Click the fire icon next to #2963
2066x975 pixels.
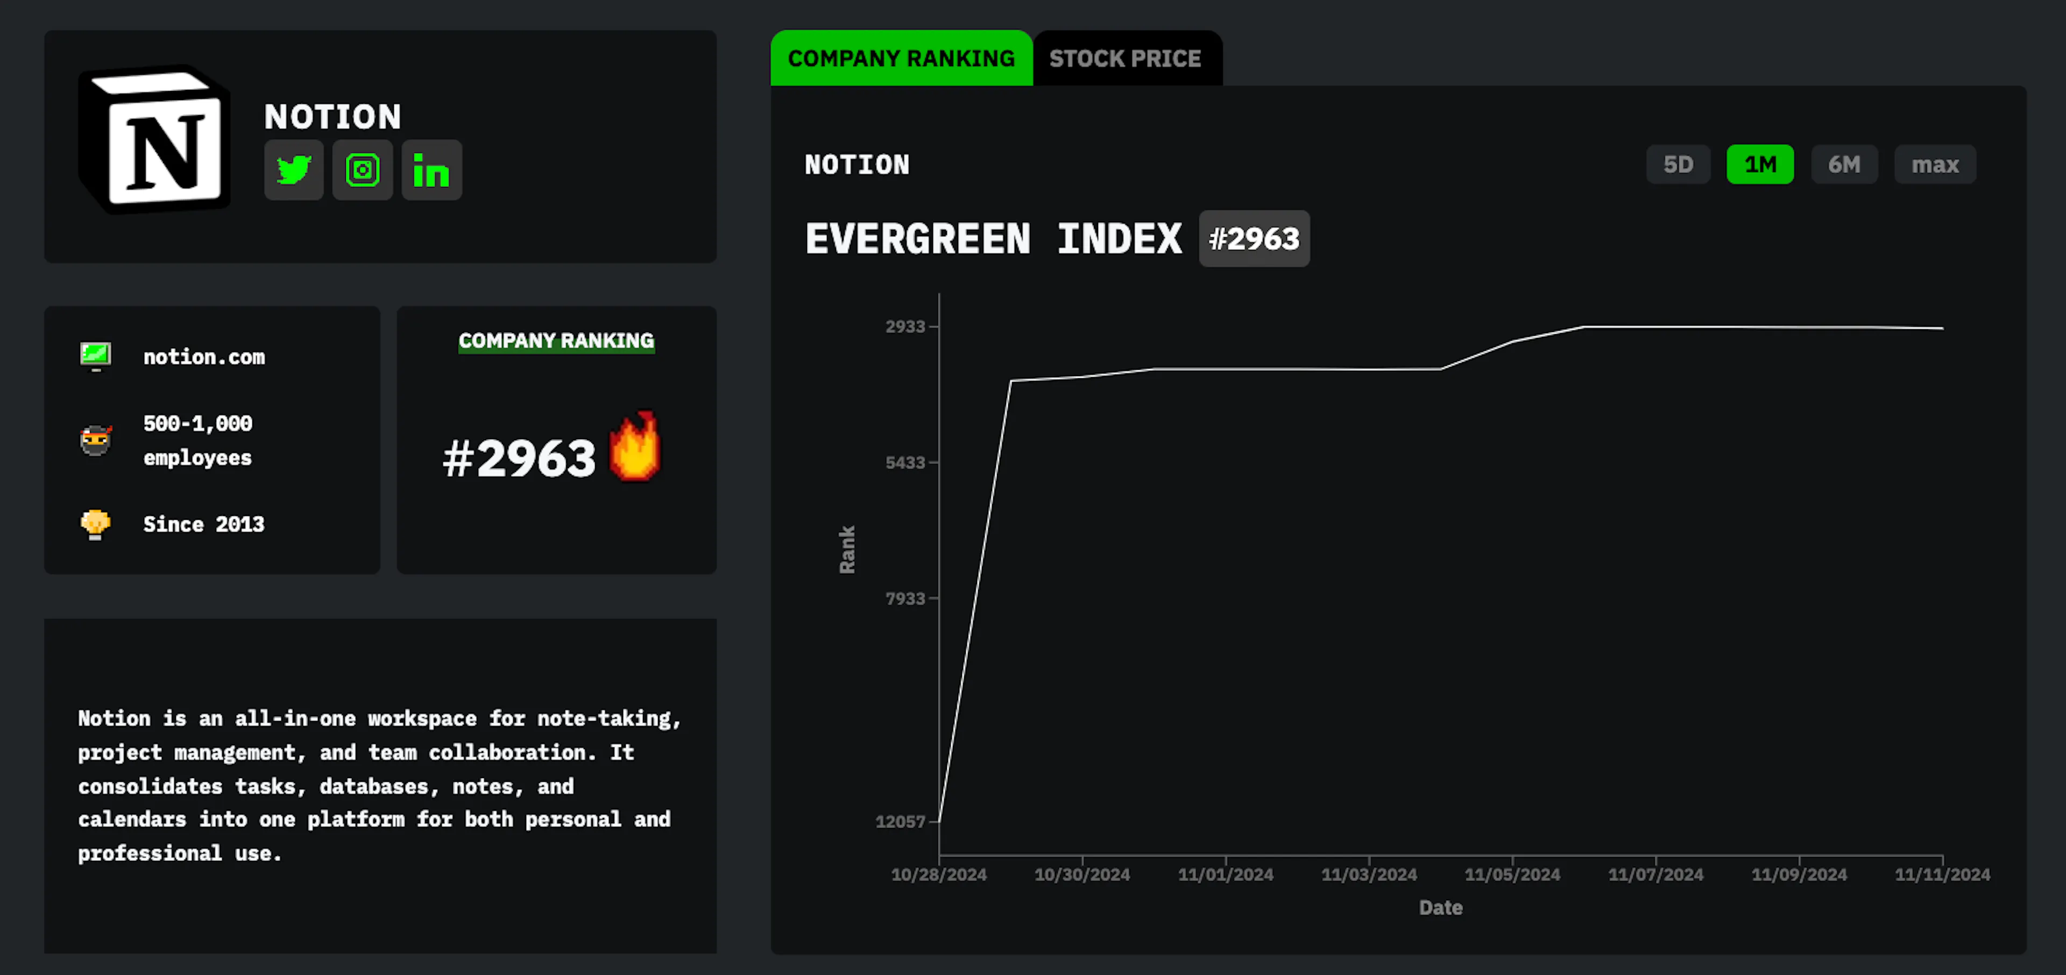pos(634,446)
